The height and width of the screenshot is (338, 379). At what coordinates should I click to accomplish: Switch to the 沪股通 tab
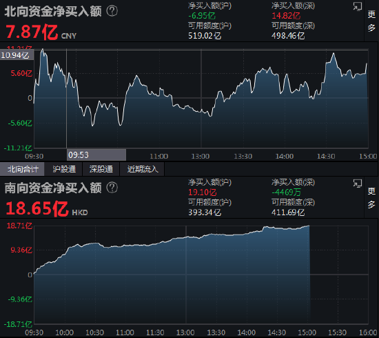[x=64, y=169]
